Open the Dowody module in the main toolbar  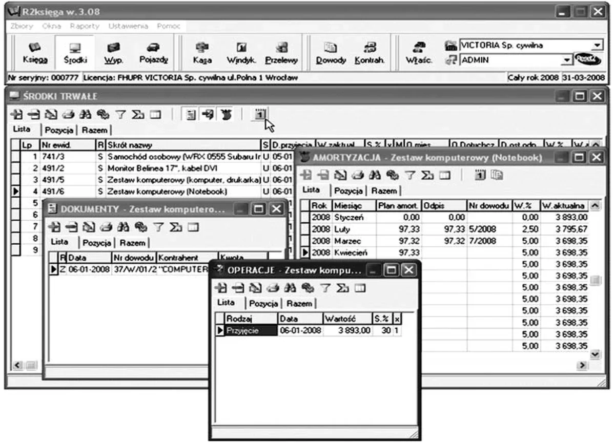tap(331, 52)
